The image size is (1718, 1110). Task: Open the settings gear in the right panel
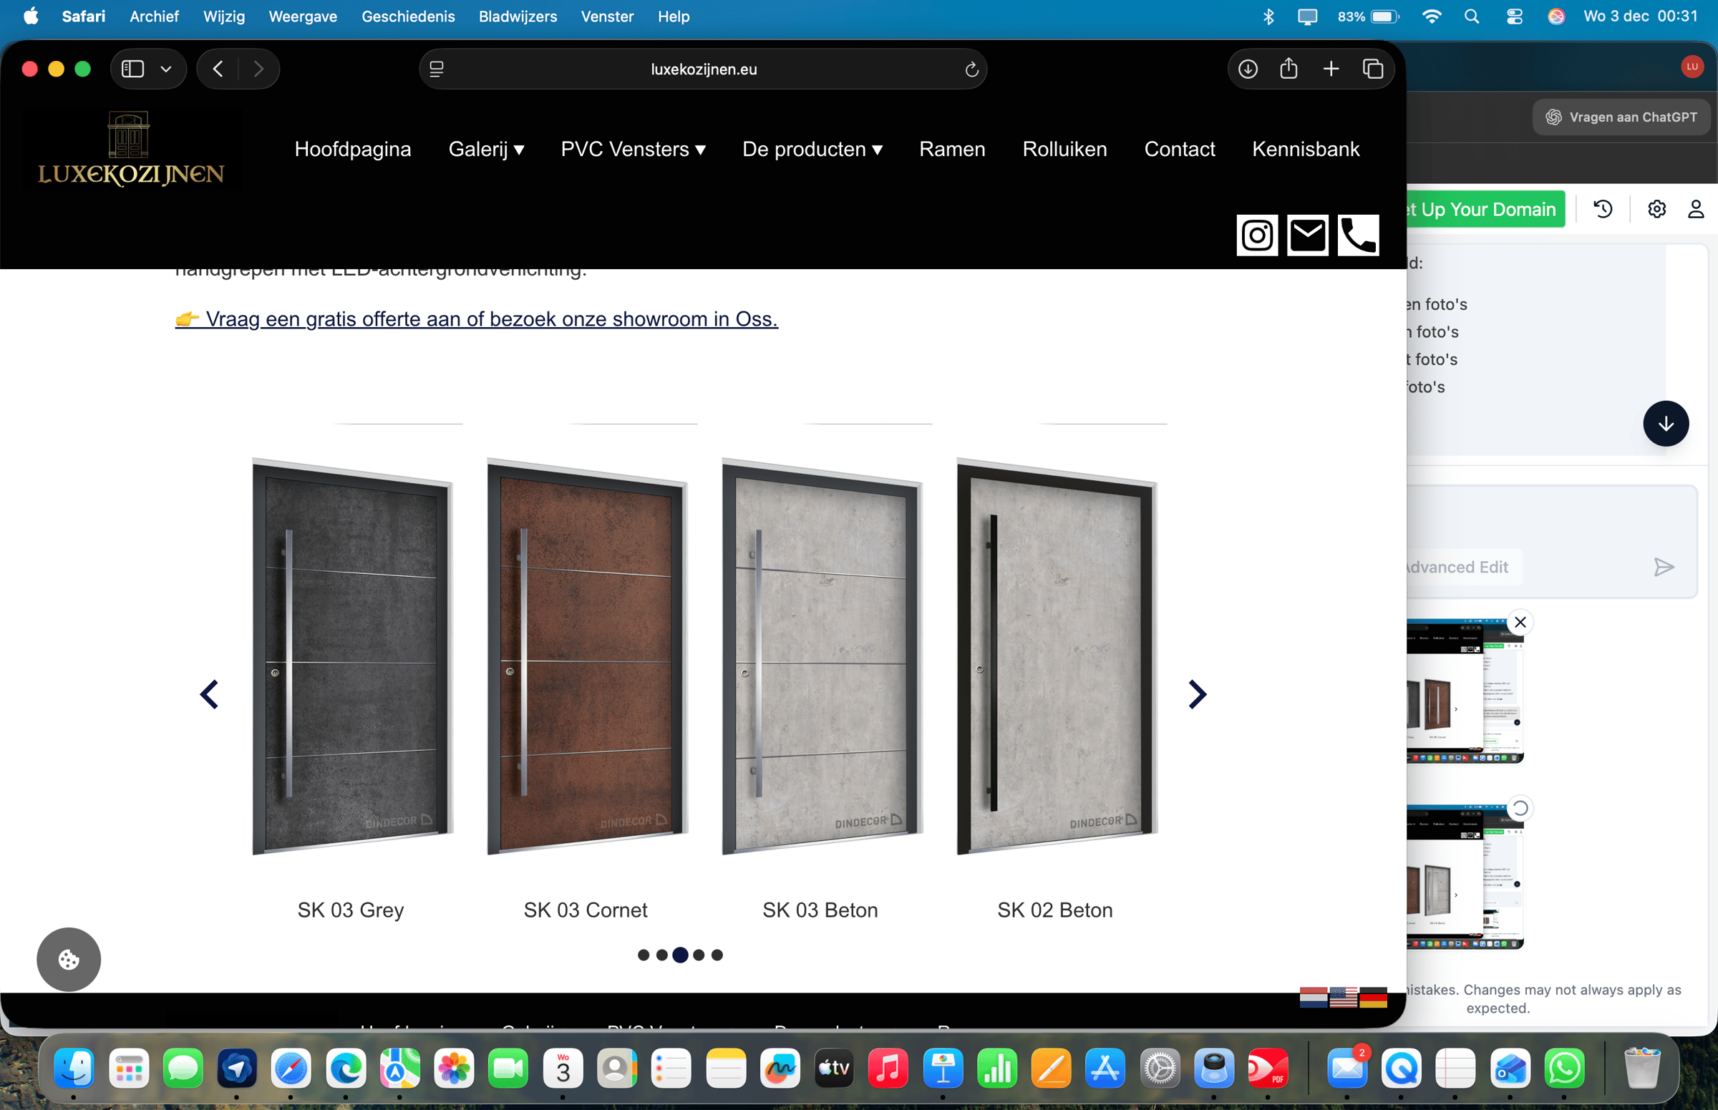click(x=1656, y=208)
